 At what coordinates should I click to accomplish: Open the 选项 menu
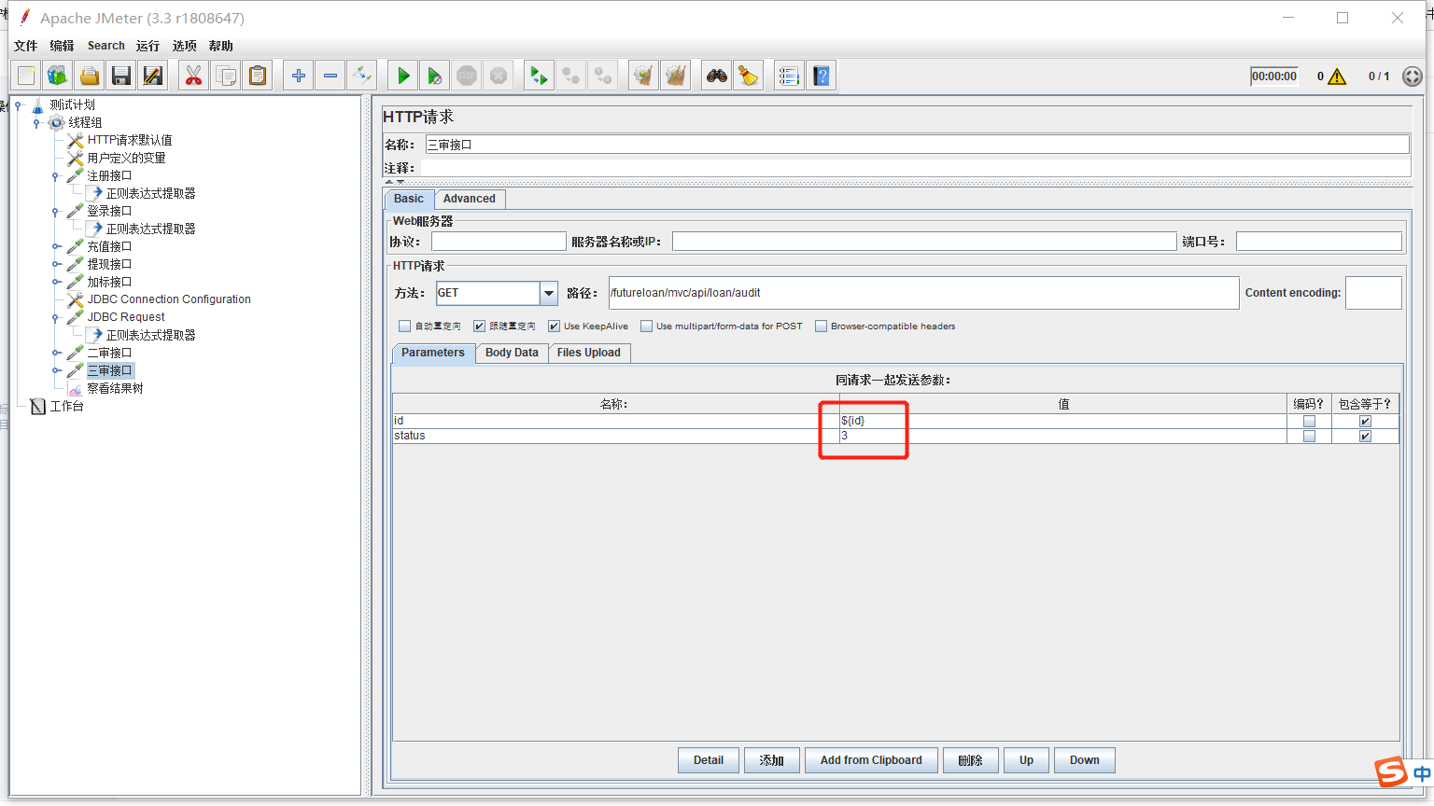click(x=184, y=46)
